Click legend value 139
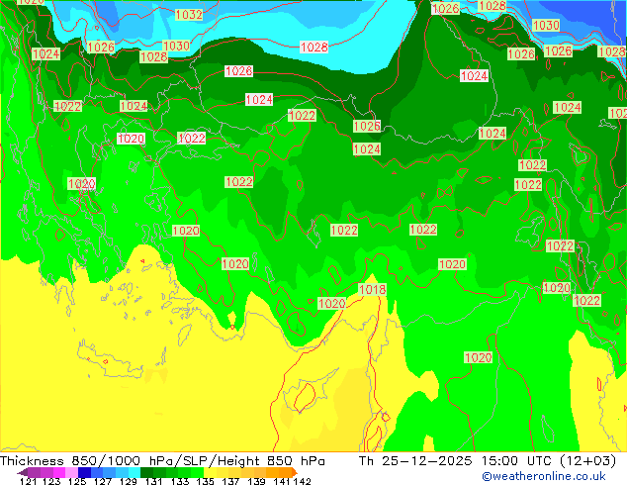The image size is (627, 485). pos(256,481)
